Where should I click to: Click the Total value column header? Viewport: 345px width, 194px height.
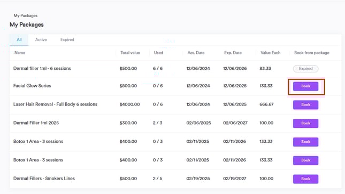(130, 53)
